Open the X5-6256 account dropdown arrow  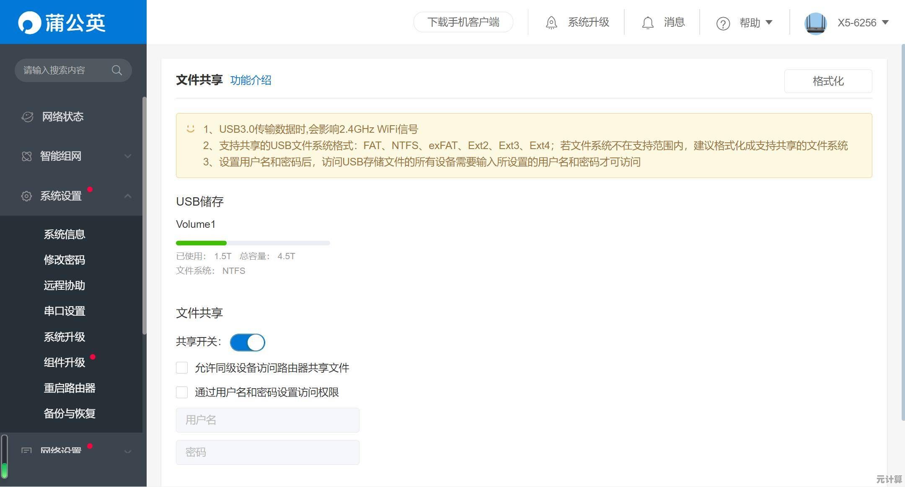click(x=885, y=23)
